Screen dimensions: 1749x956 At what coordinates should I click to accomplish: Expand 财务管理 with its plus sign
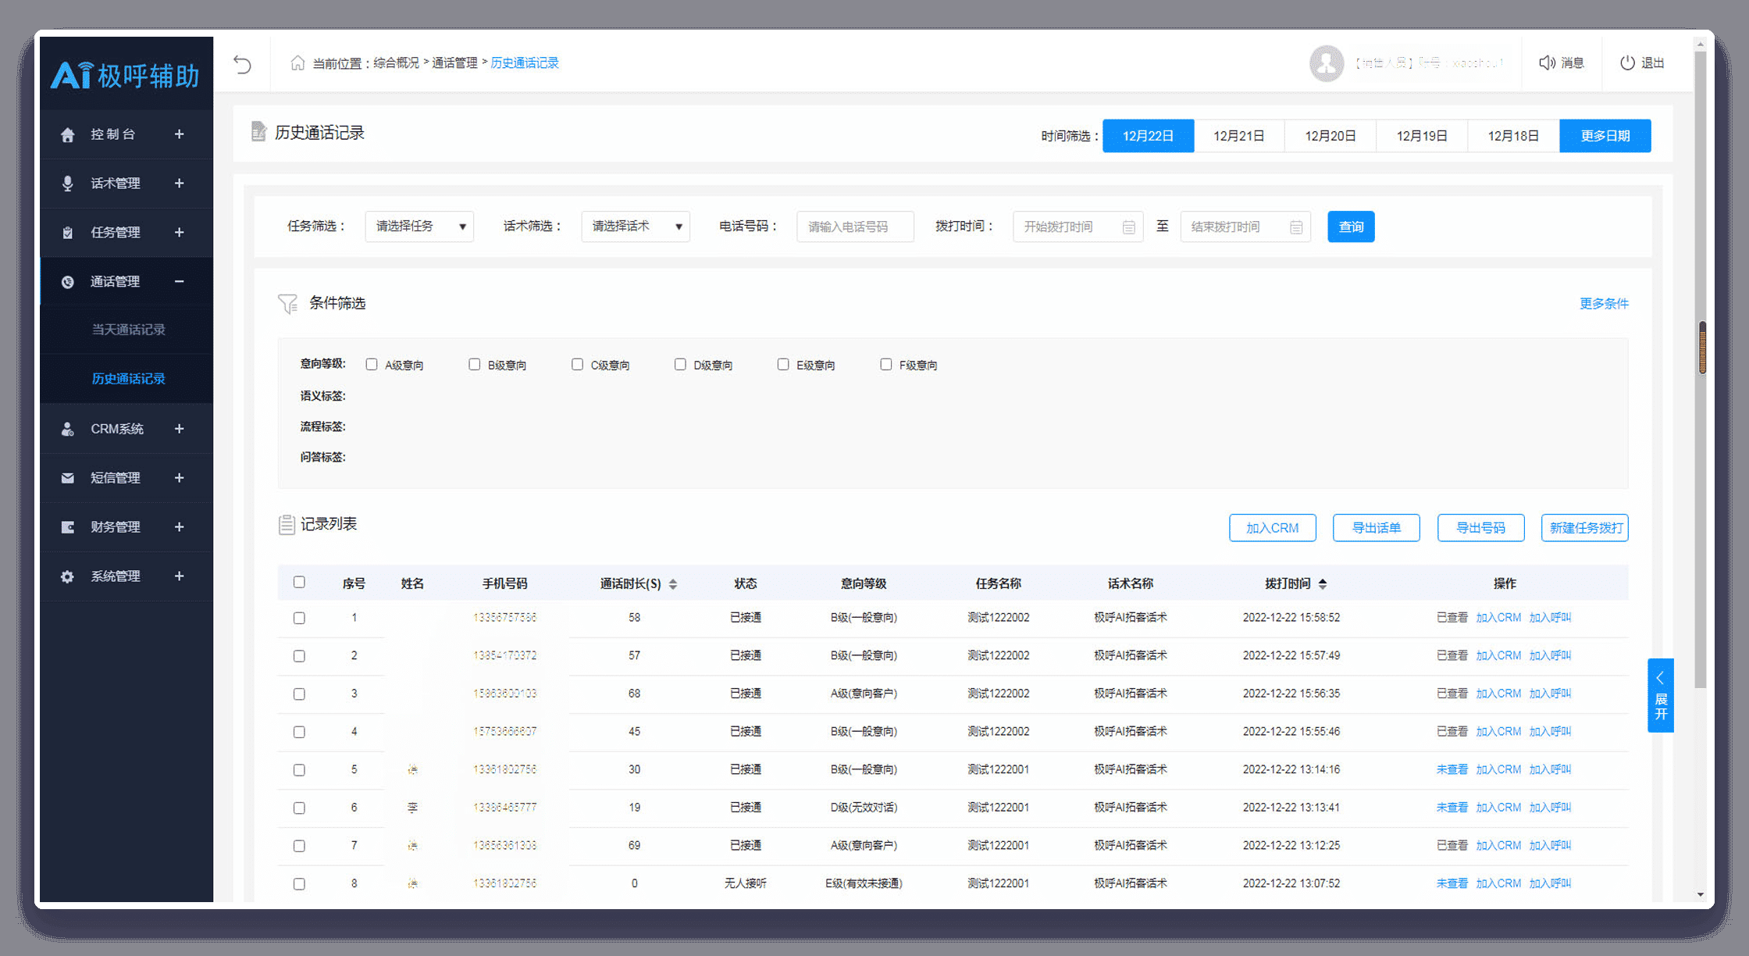(179, 527)
